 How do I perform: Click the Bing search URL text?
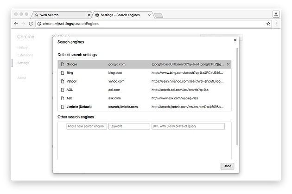[x=187, y=73]
